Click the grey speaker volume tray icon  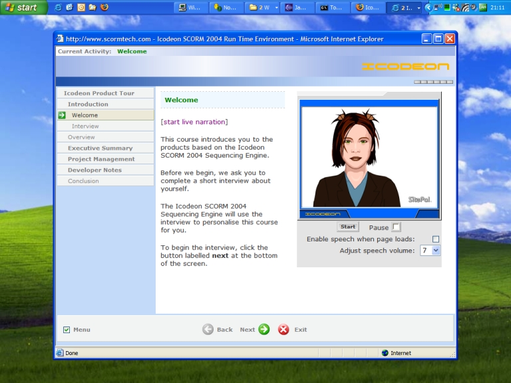click(x=474, y=7)
